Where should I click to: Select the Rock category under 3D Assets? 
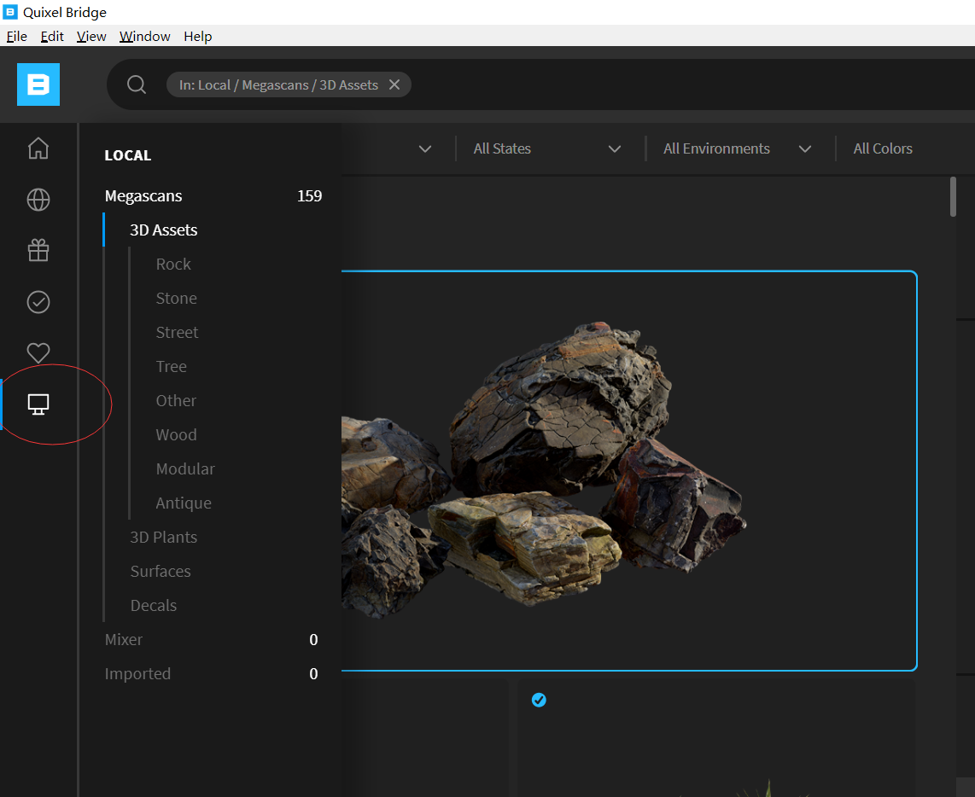click(x=173, y=264)
